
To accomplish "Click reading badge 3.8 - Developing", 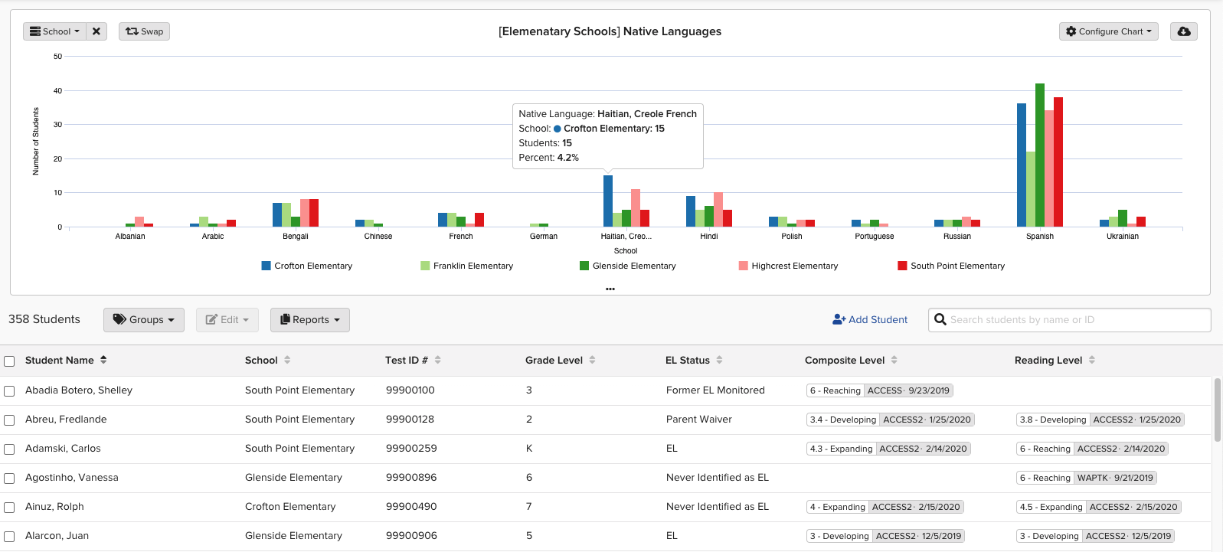I will coord(1100,420).
